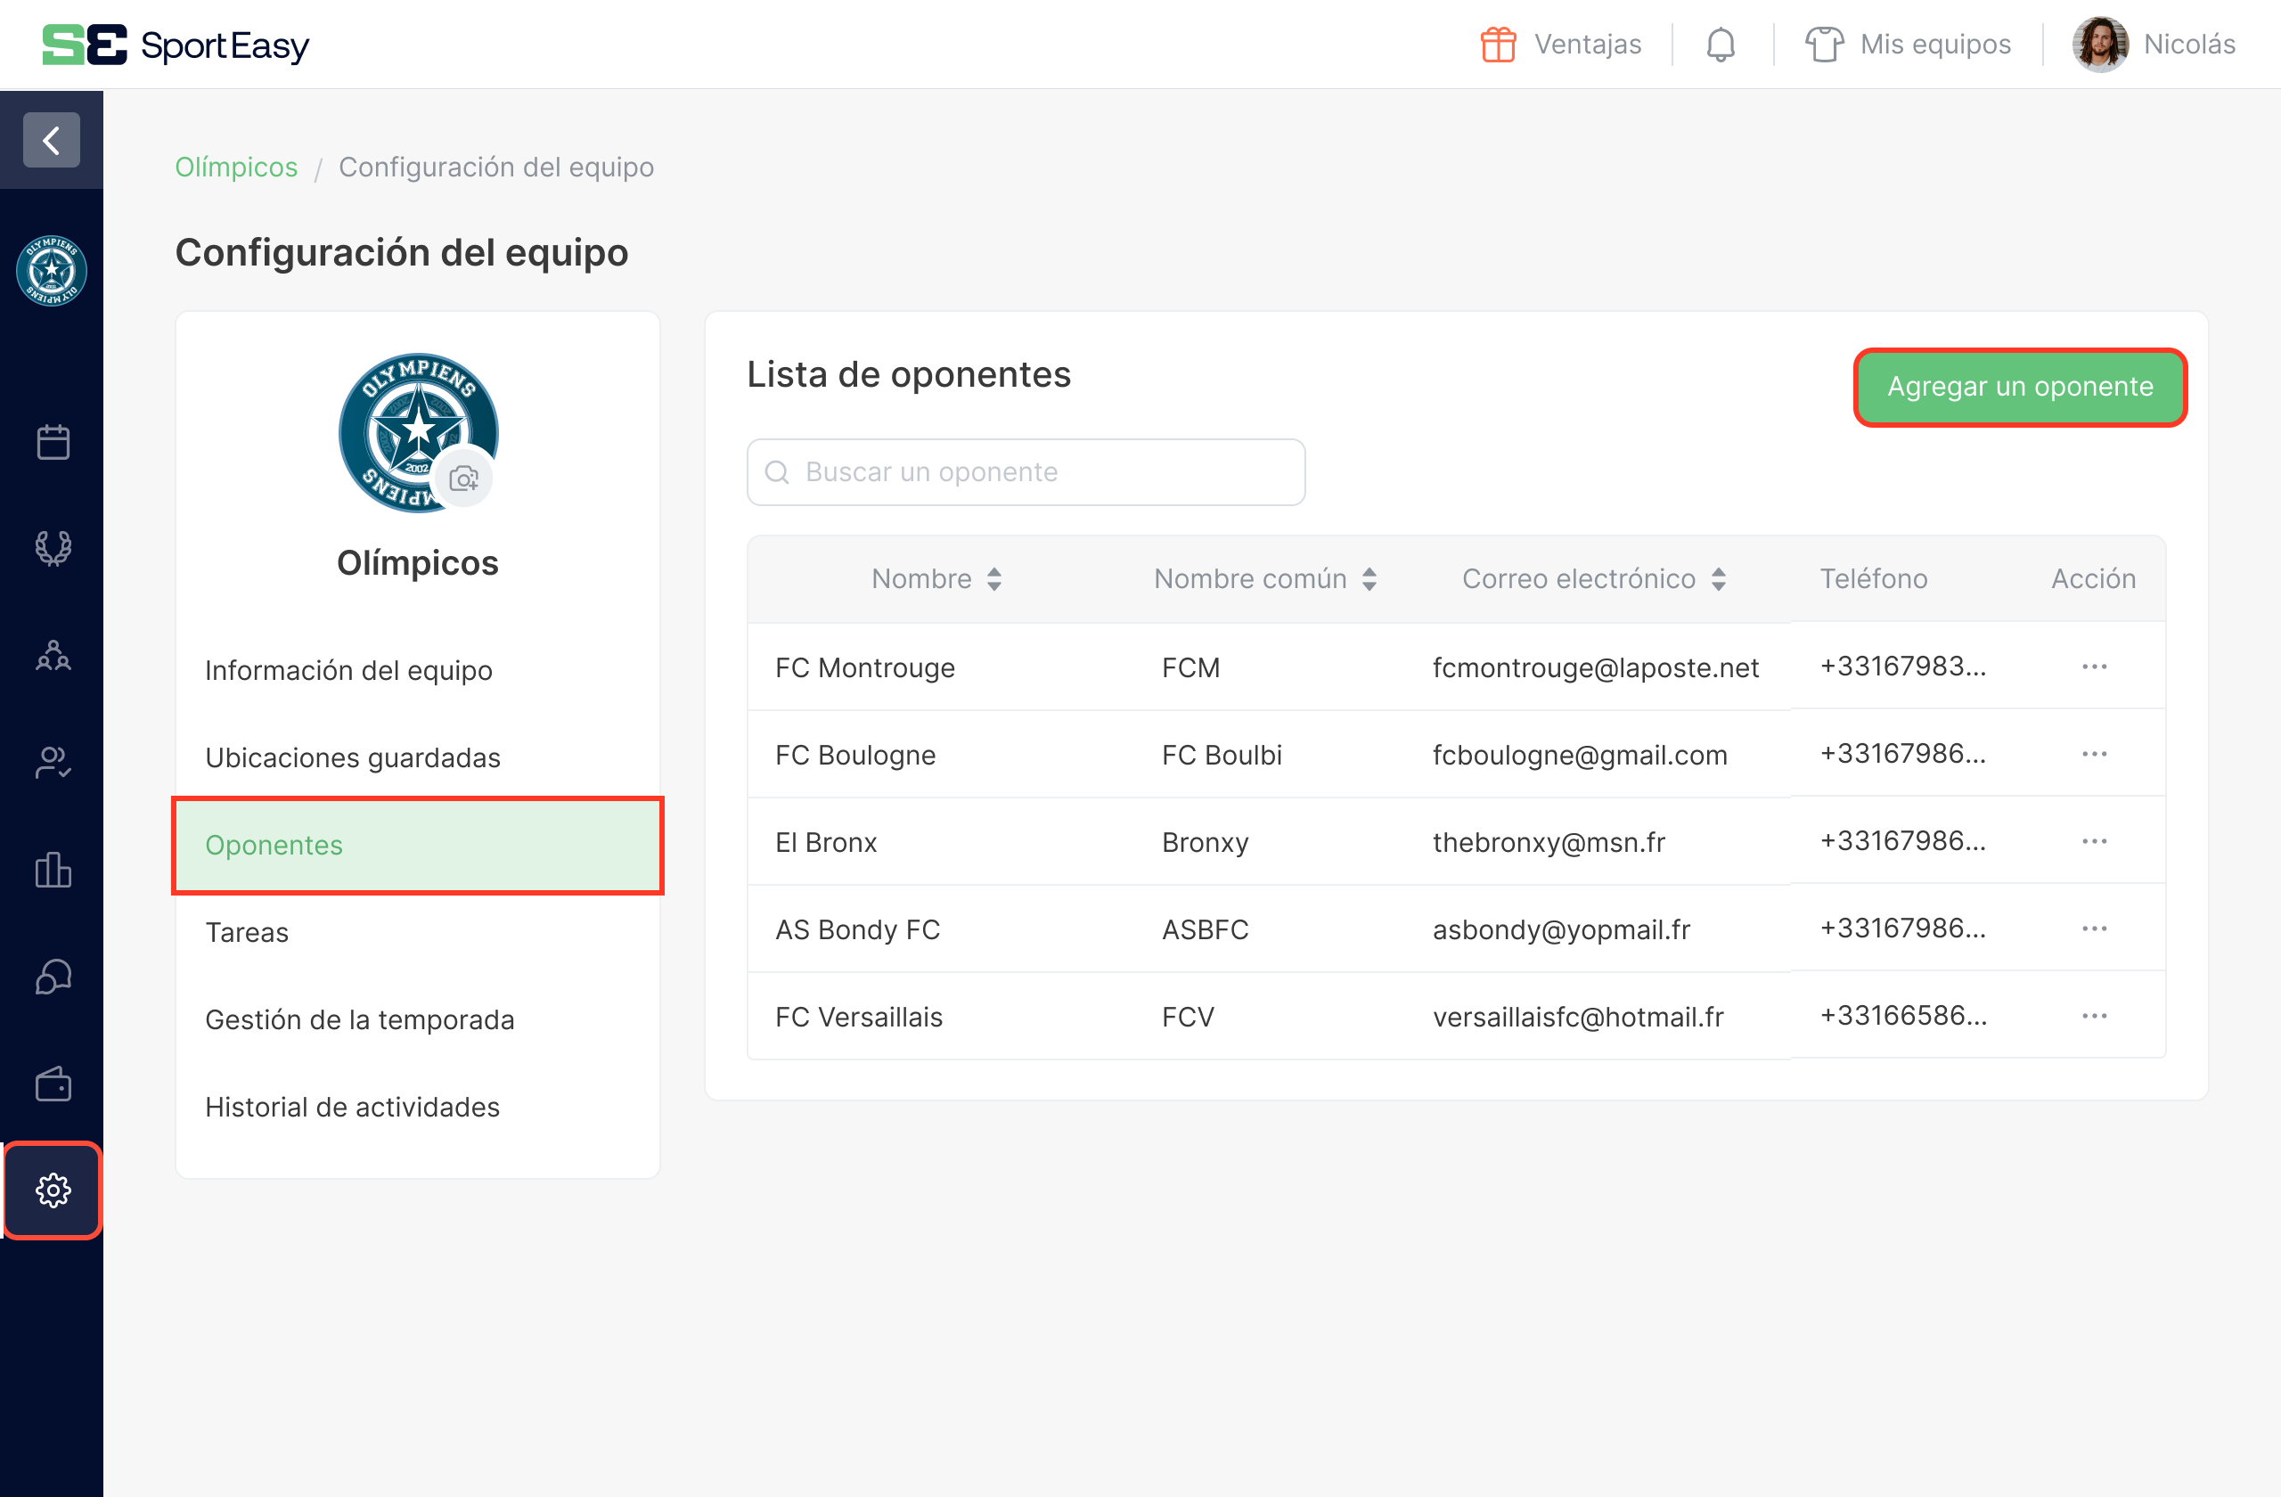View statistics via the bar chart icon
This screenshot has height=1497, width=2281.
(x=53, y=871)
